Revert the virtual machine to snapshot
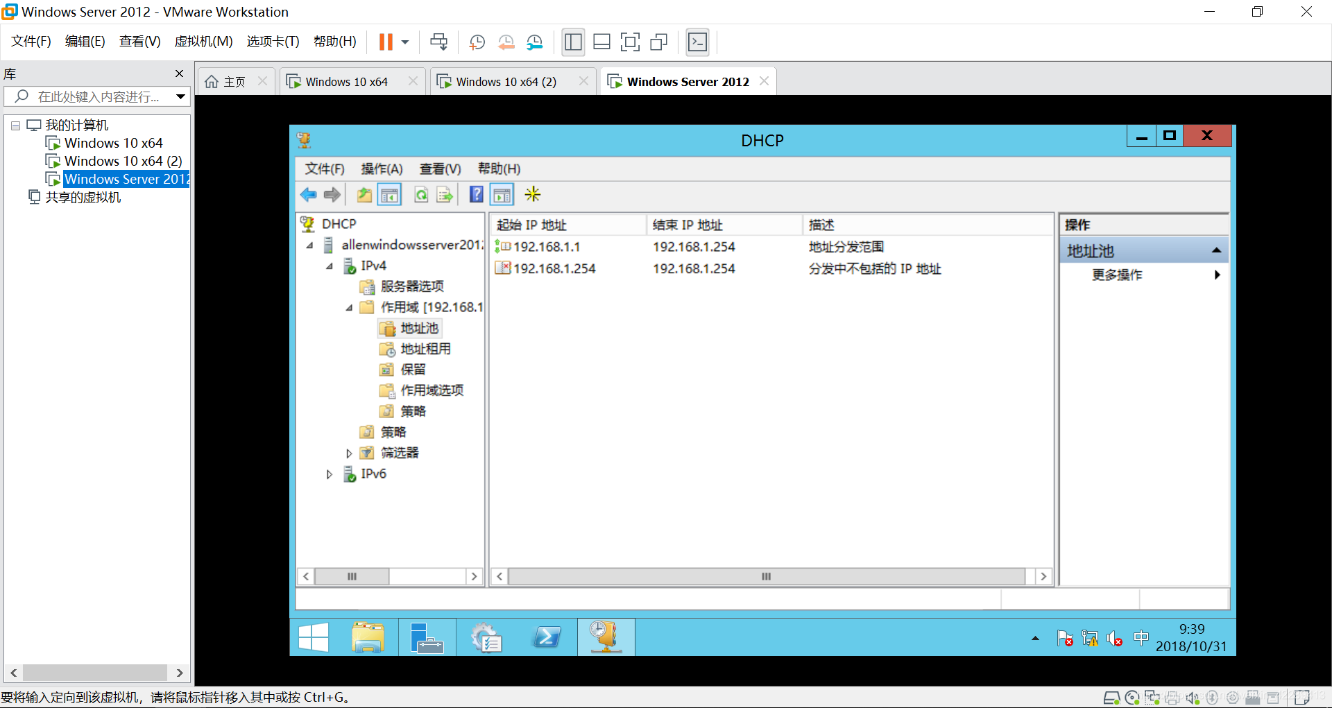 [x=506, y=42]
